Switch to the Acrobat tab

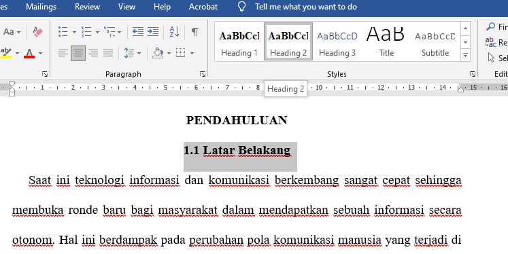click(x=203, y=7)
